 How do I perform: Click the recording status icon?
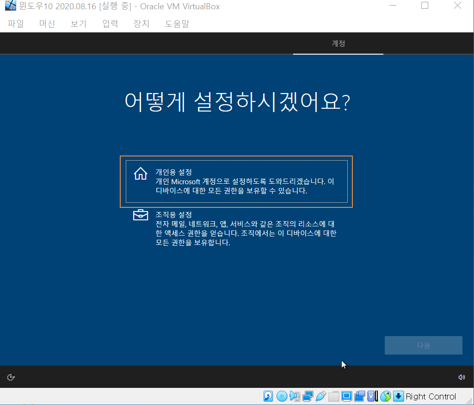pos(360,396)
